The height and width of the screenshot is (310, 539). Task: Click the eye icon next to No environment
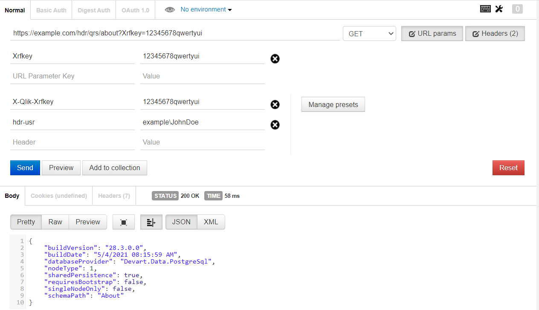pos(170,9)
